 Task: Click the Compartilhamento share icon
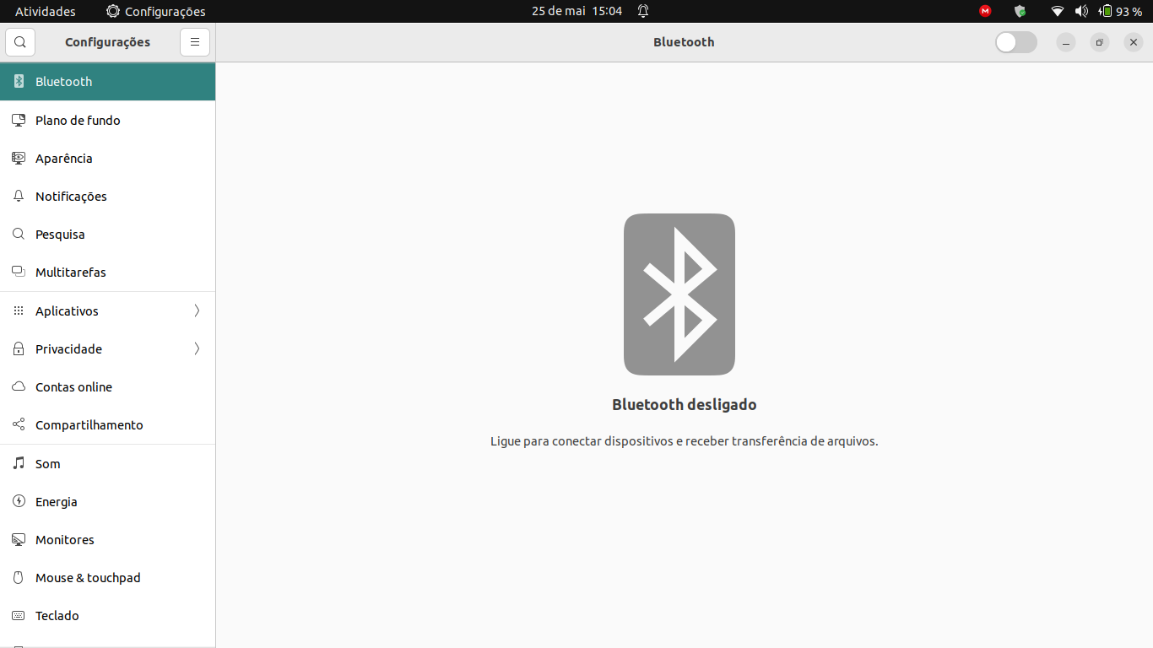click(19, 424)
